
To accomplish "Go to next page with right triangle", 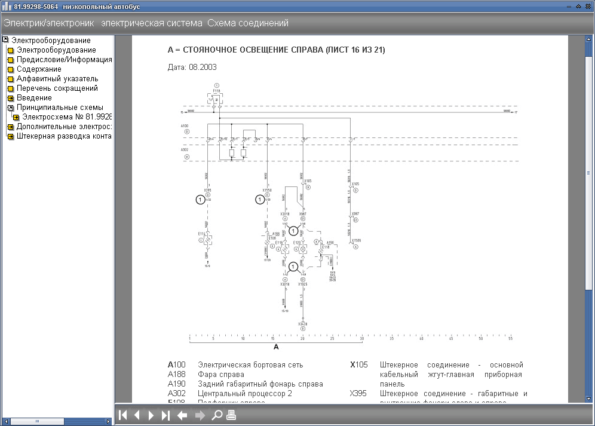I will click(151, 415).
